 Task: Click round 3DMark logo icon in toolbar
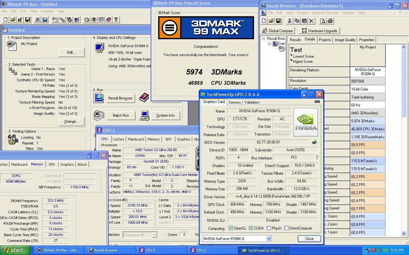94,20
